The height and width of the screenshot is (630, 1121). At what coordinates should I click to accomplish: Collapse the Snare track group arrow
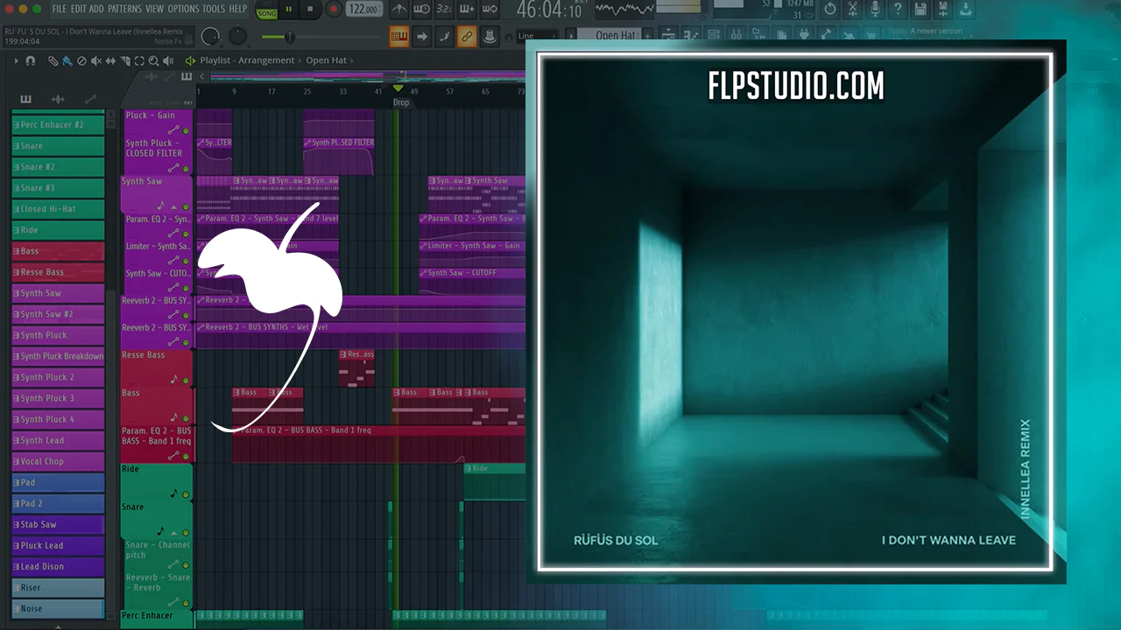click(173, 532)
